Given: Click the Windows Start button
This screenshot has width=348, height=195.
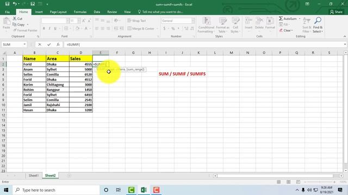Looking at the screenshot, I should coord(6,190).
